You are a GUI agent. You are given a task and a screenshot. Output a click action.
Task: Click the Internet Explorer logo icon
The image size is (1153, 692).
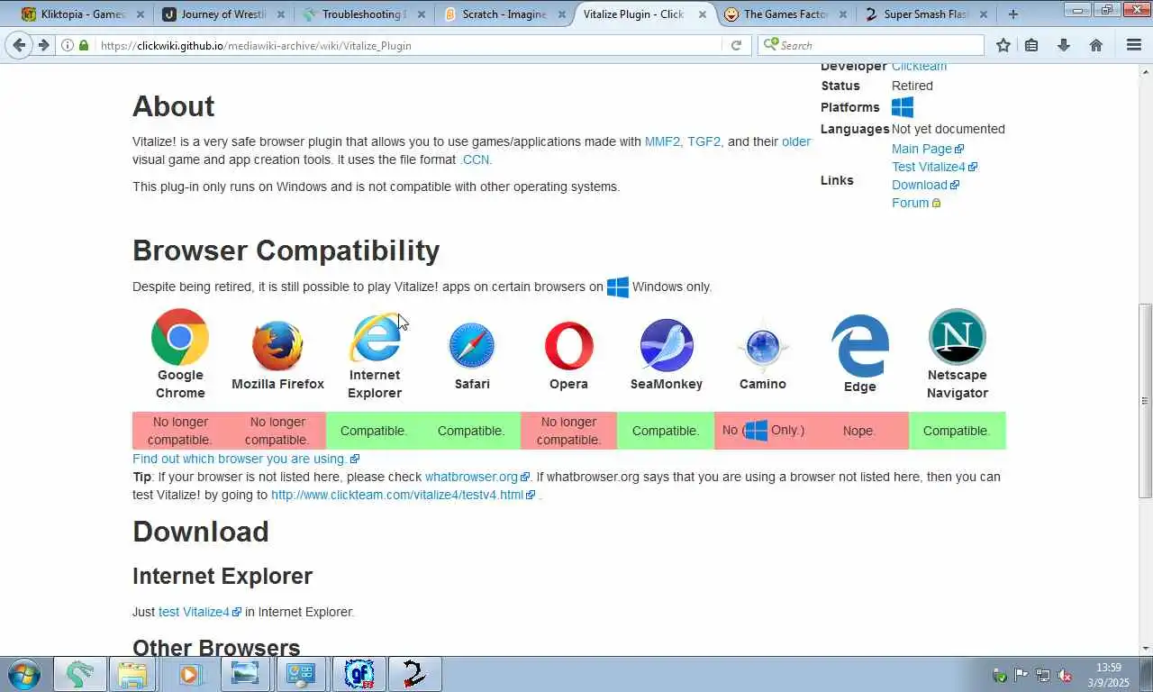(375, 337)
